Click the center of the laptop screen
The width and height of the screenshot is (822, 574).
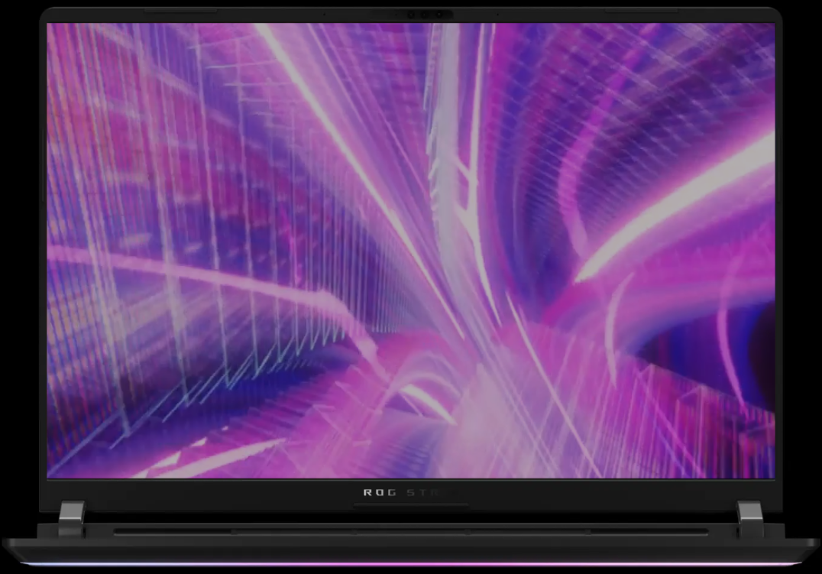[x=411, y=251]
